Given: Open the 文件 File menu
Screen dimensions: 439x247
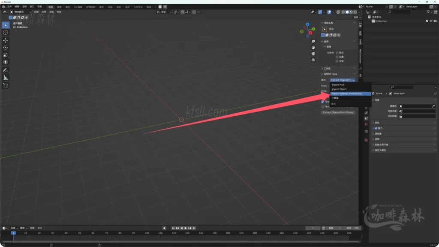Looking at the screenshot, I should (9, 6).
